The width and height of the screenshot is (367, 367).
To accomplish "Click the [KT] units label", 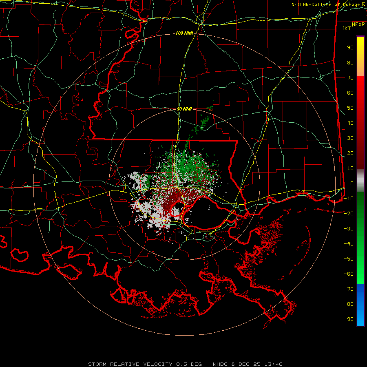I will pyautogui.click(x=348, y=28).
